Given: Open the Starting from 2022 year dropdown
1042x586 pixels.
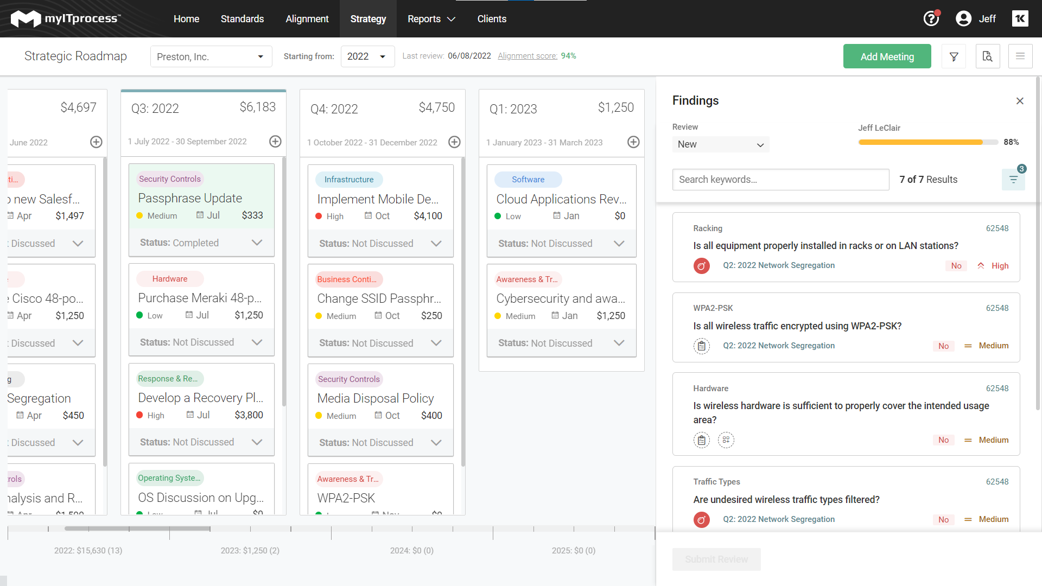Looking at the screenshot, I should [367, 56].
